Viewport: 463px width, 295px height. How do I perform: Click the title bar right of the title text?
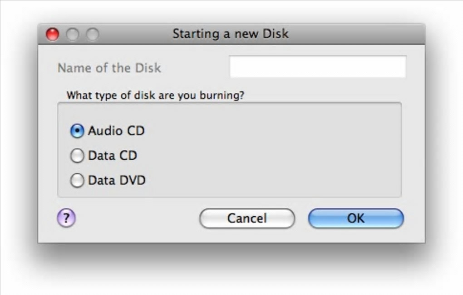click(x=359, y=34)
